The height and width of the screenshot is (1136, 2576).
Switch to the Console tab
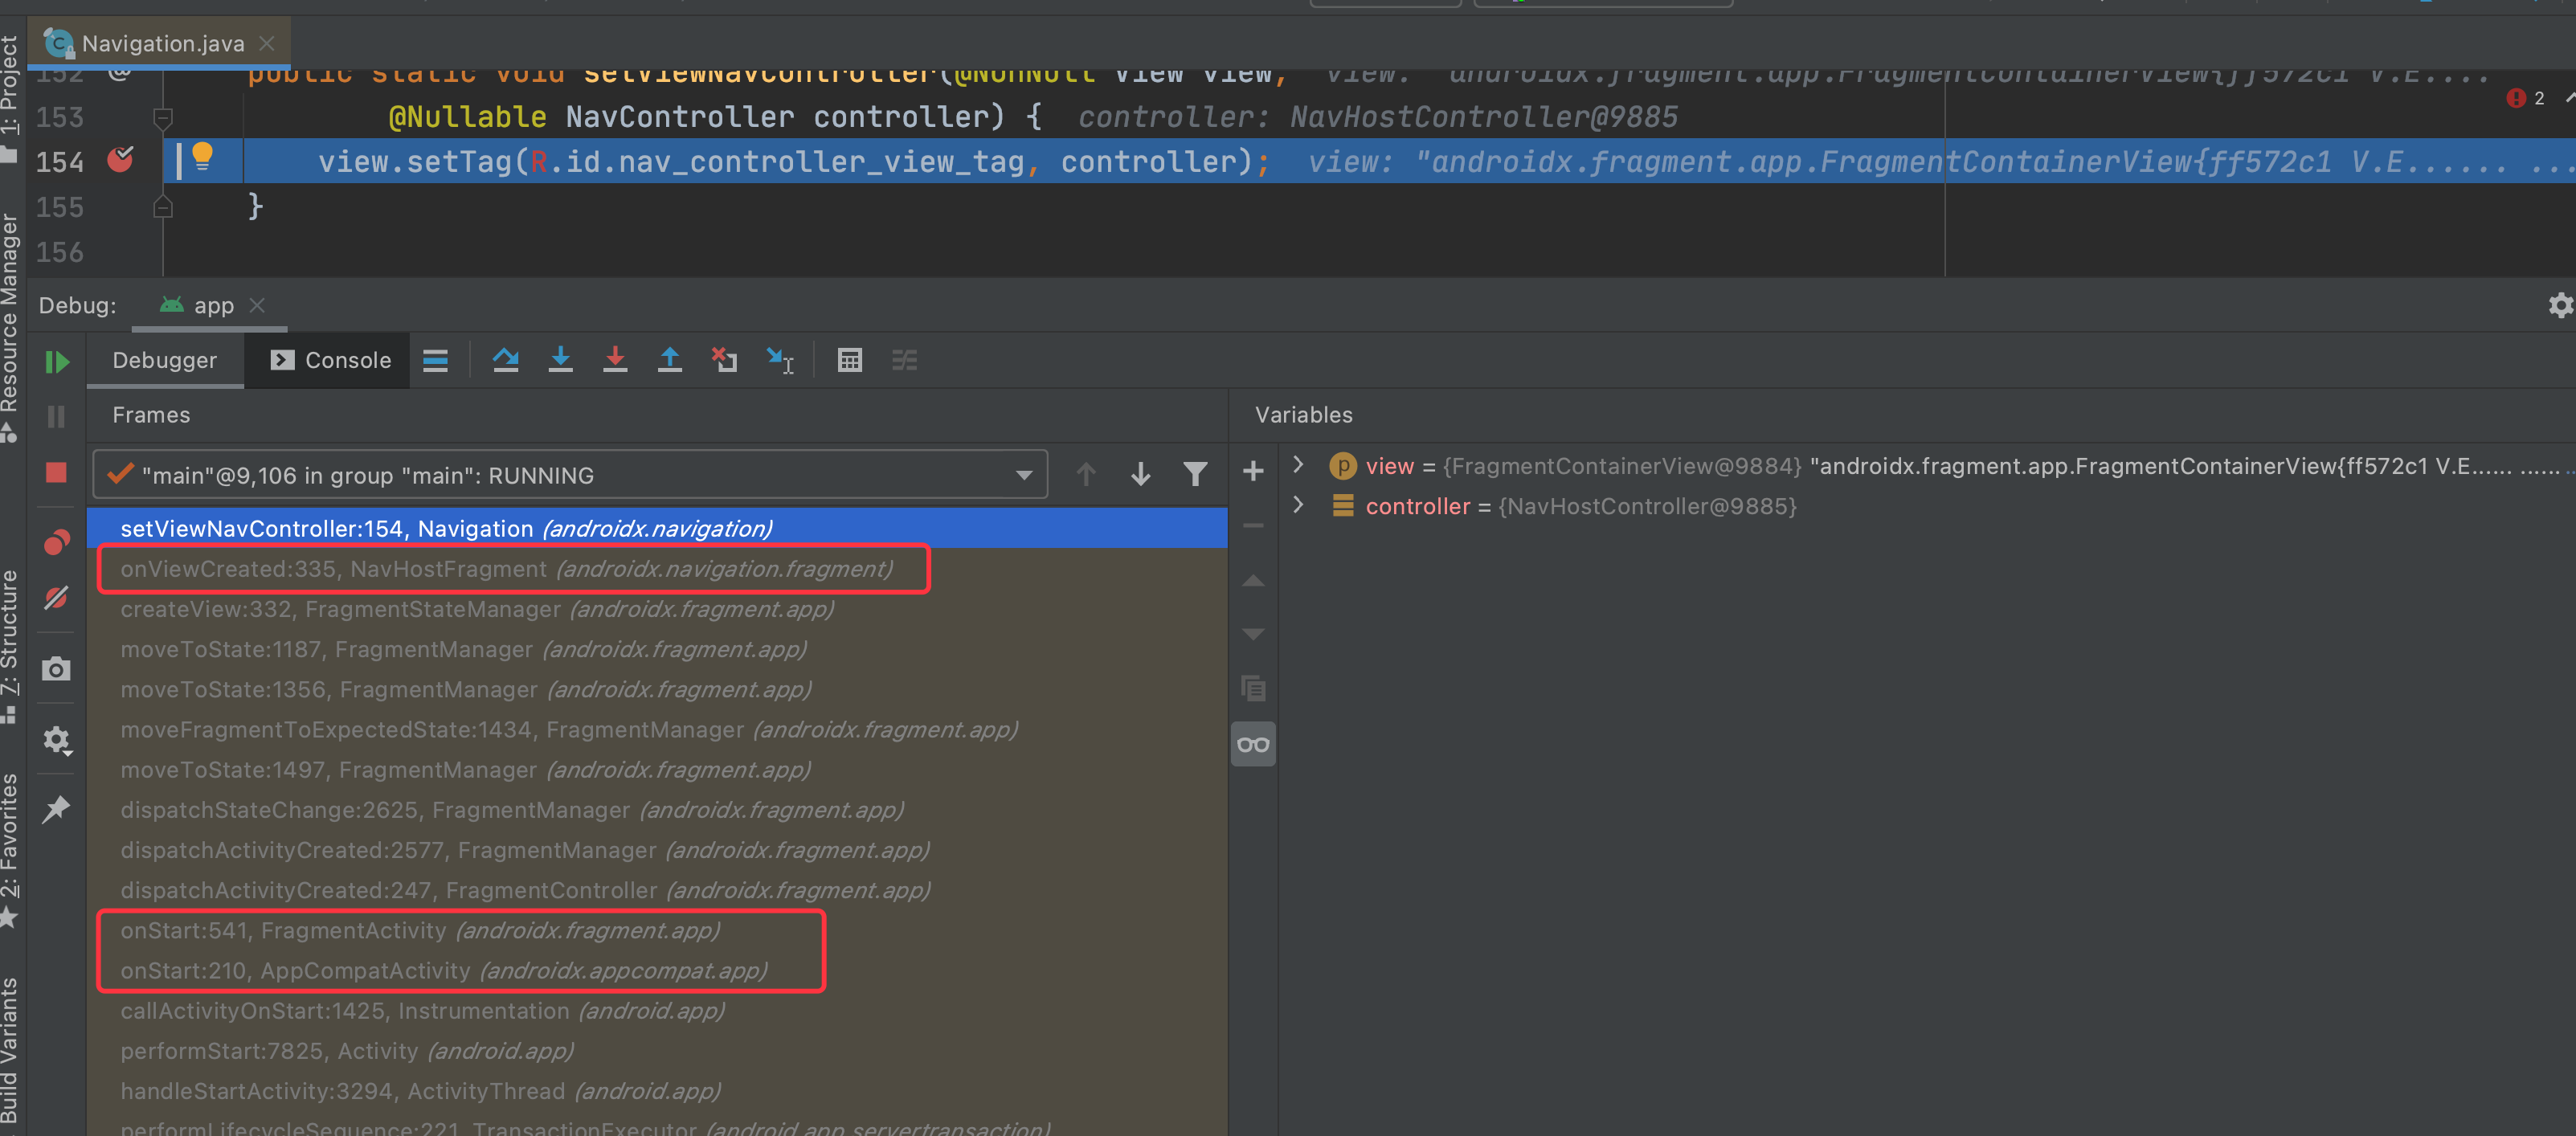[331, 360]
